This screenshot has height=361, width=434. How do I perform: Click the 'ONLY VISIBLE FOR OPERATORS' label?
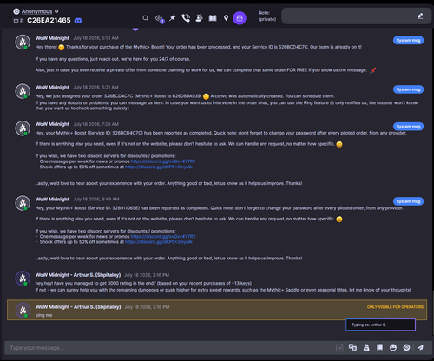(x=395, y=307)
